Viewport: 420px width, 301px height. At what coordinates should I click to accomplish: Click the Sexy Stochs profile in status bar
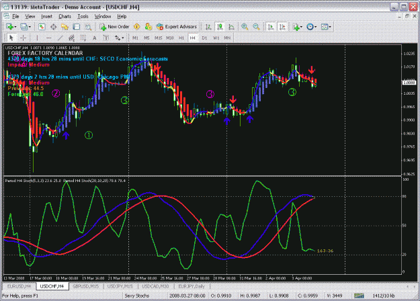pyautogui.click(x=137, y=296)
